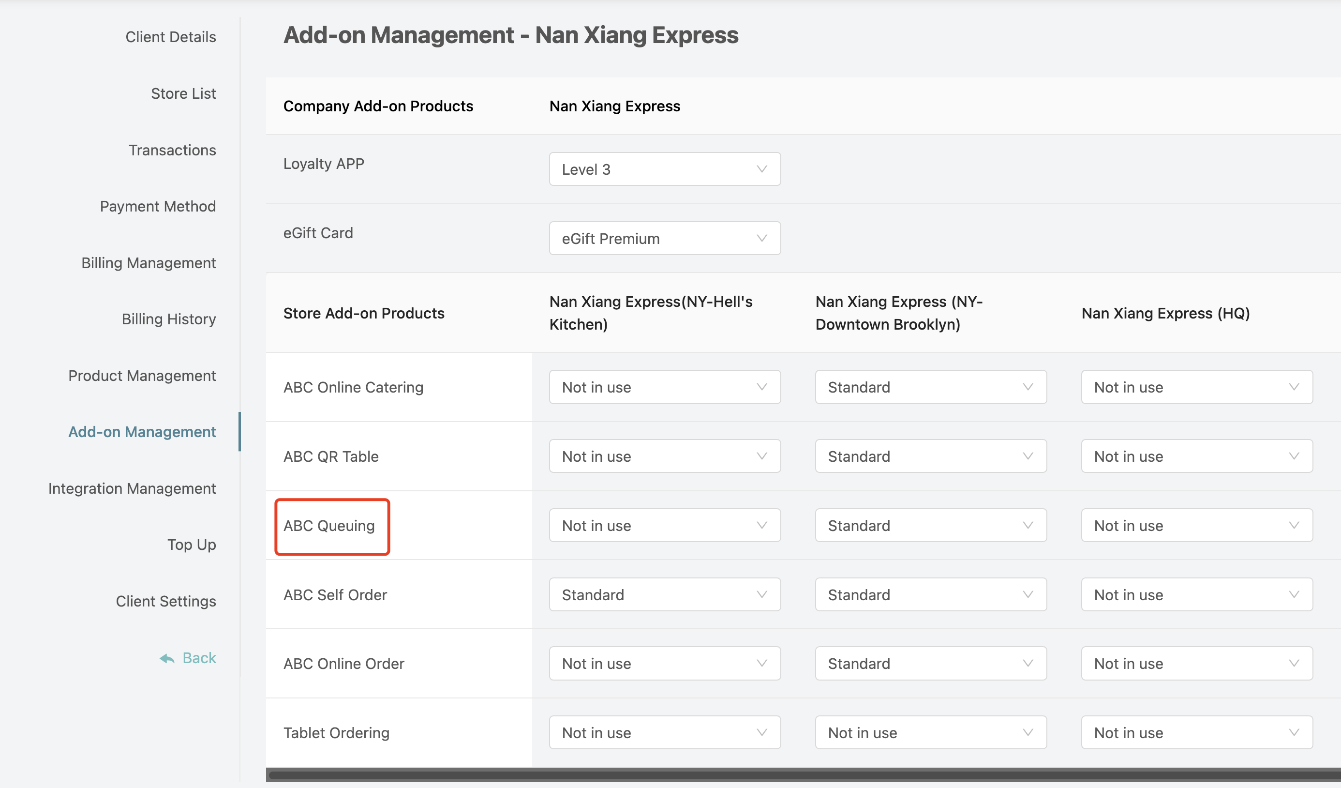Open ABC Self Order dropdown for Downtown Brooklyn
Screen dimensions: 1341x788
coord(931,594)
